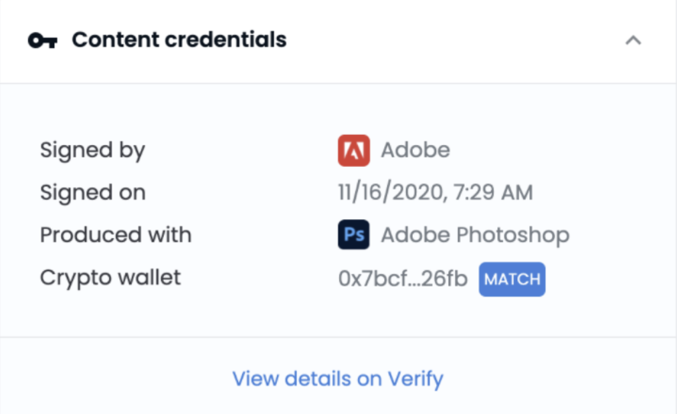This screenshot has height=414, width=677.
Task: Click the word credentials in the header
Action: coord(226,39)
